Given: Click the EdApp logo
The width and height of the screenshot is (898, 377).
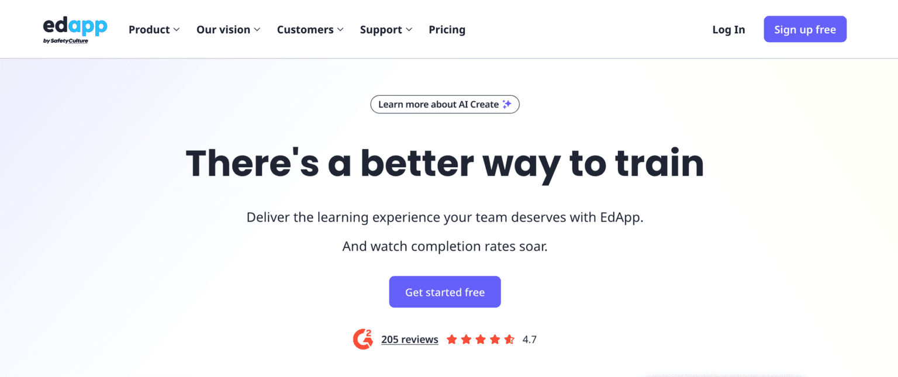Looking at the screenshot, I should [x=75, y=26].
